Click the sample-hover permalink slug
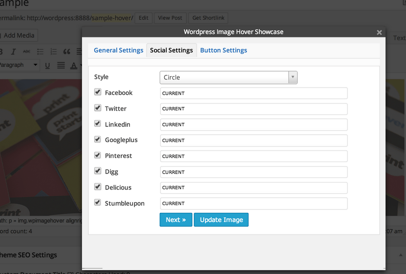Screen dimensions: 406x274 pyautogui.click(x=111, y=18)
